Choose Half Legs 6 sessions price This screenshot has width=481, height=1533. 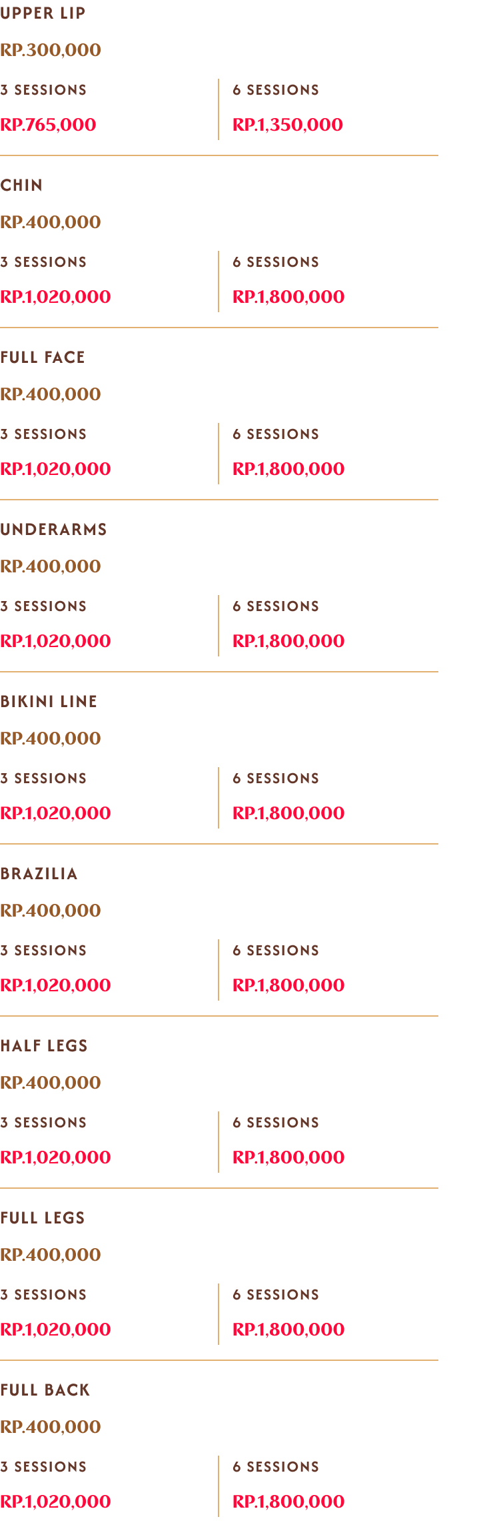click(288, 1157)
